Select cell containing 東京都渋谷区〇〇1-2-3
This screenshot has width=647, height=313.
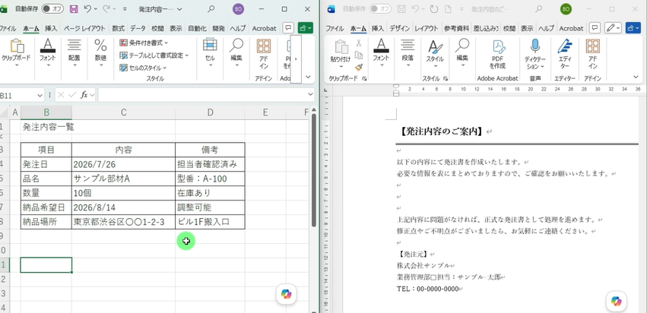point(123,222)
